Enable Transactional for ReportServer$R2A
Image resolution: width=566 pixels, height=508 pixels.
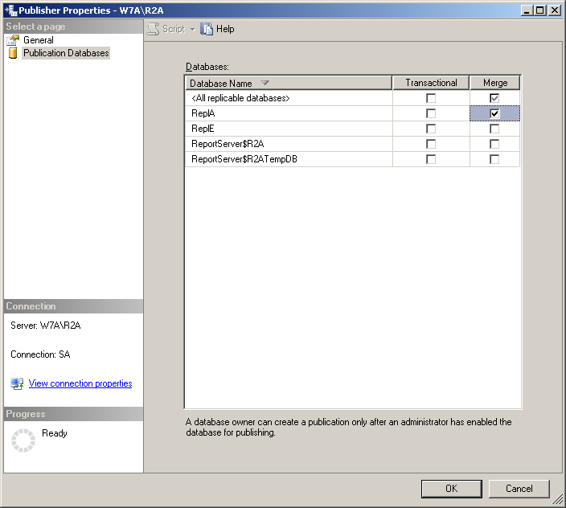tap(431, 144)
